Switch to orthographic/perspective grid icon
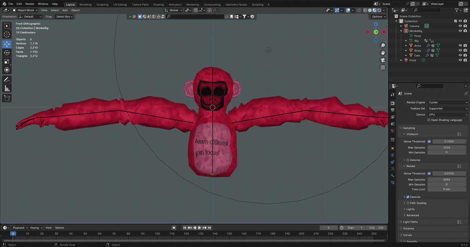 click(x=383, y=68)
